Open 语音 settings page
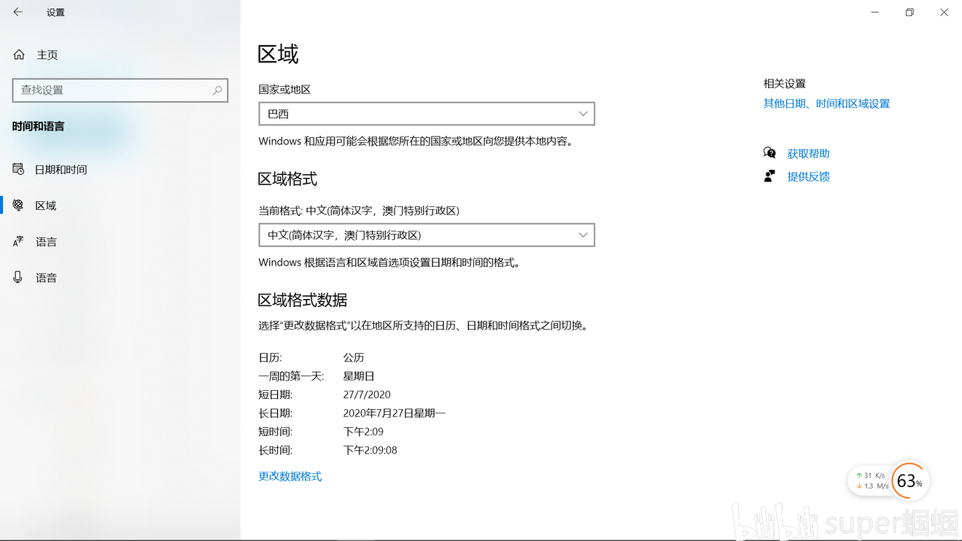The height and width of the screenshot is (541, 962). (x=120, y=278)
